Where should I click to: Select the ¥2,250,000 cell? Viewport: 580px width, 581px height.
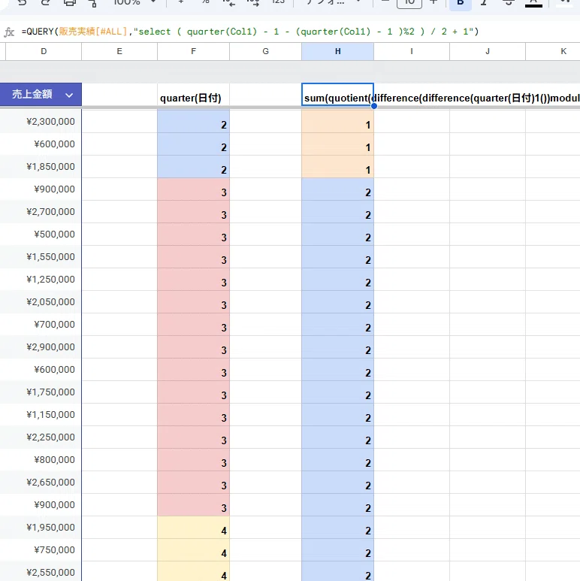coord(41,437)
